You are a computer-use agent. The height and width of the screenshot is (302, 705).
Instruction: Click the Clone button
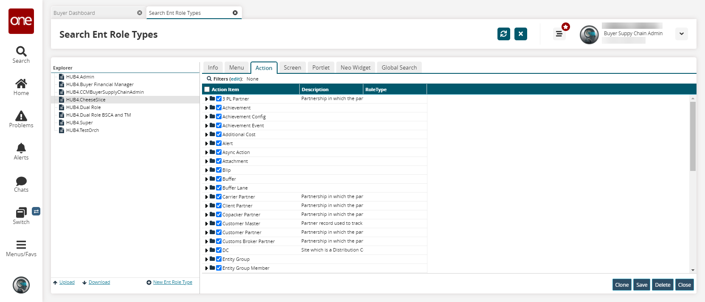coord(621,285)
